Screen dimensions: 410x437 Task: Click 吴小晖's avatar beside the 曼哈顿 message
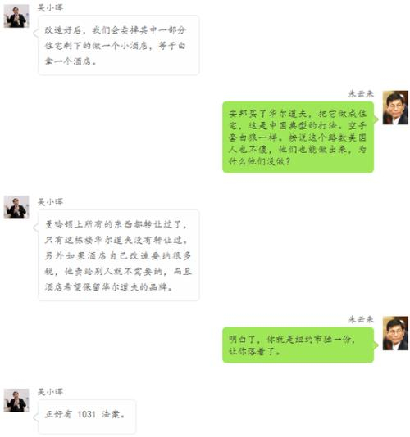point(16,207)
